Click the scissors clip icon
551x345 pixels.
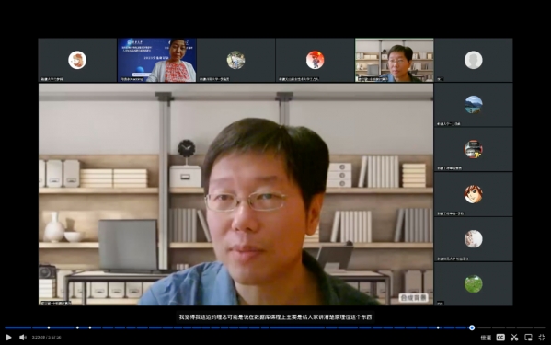(x=514, y=338)
